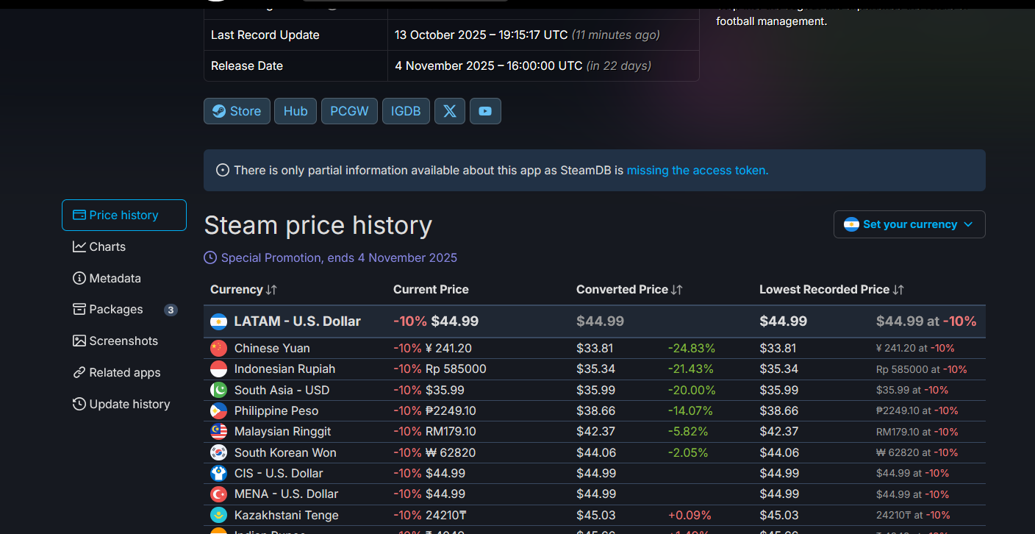Open the YouTube icon button

(x=485, y=111)
